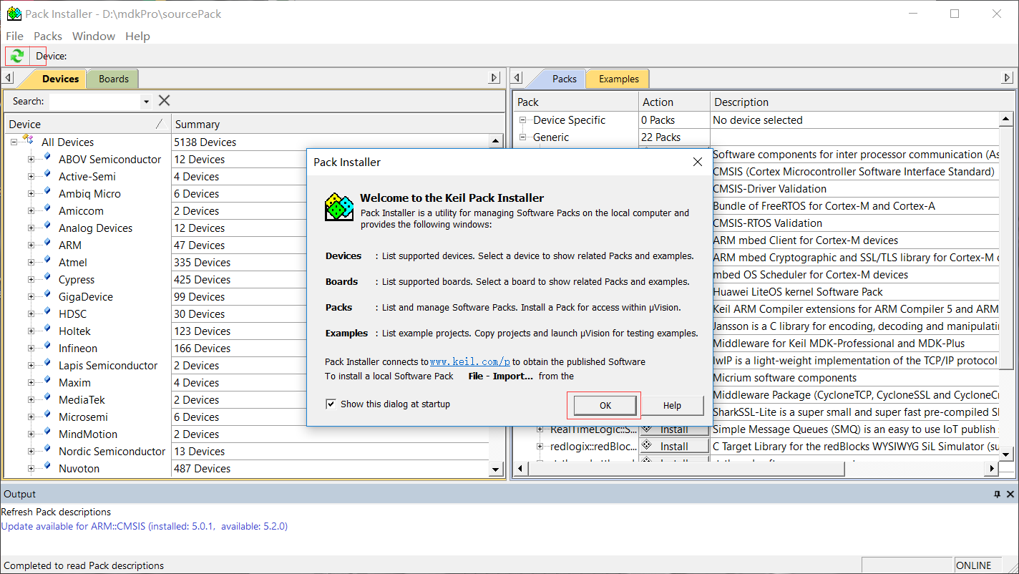Select the Nordic Semiconductor row text
The height and width of the screenshot is (574, 1019).
[x=112, y=451]
